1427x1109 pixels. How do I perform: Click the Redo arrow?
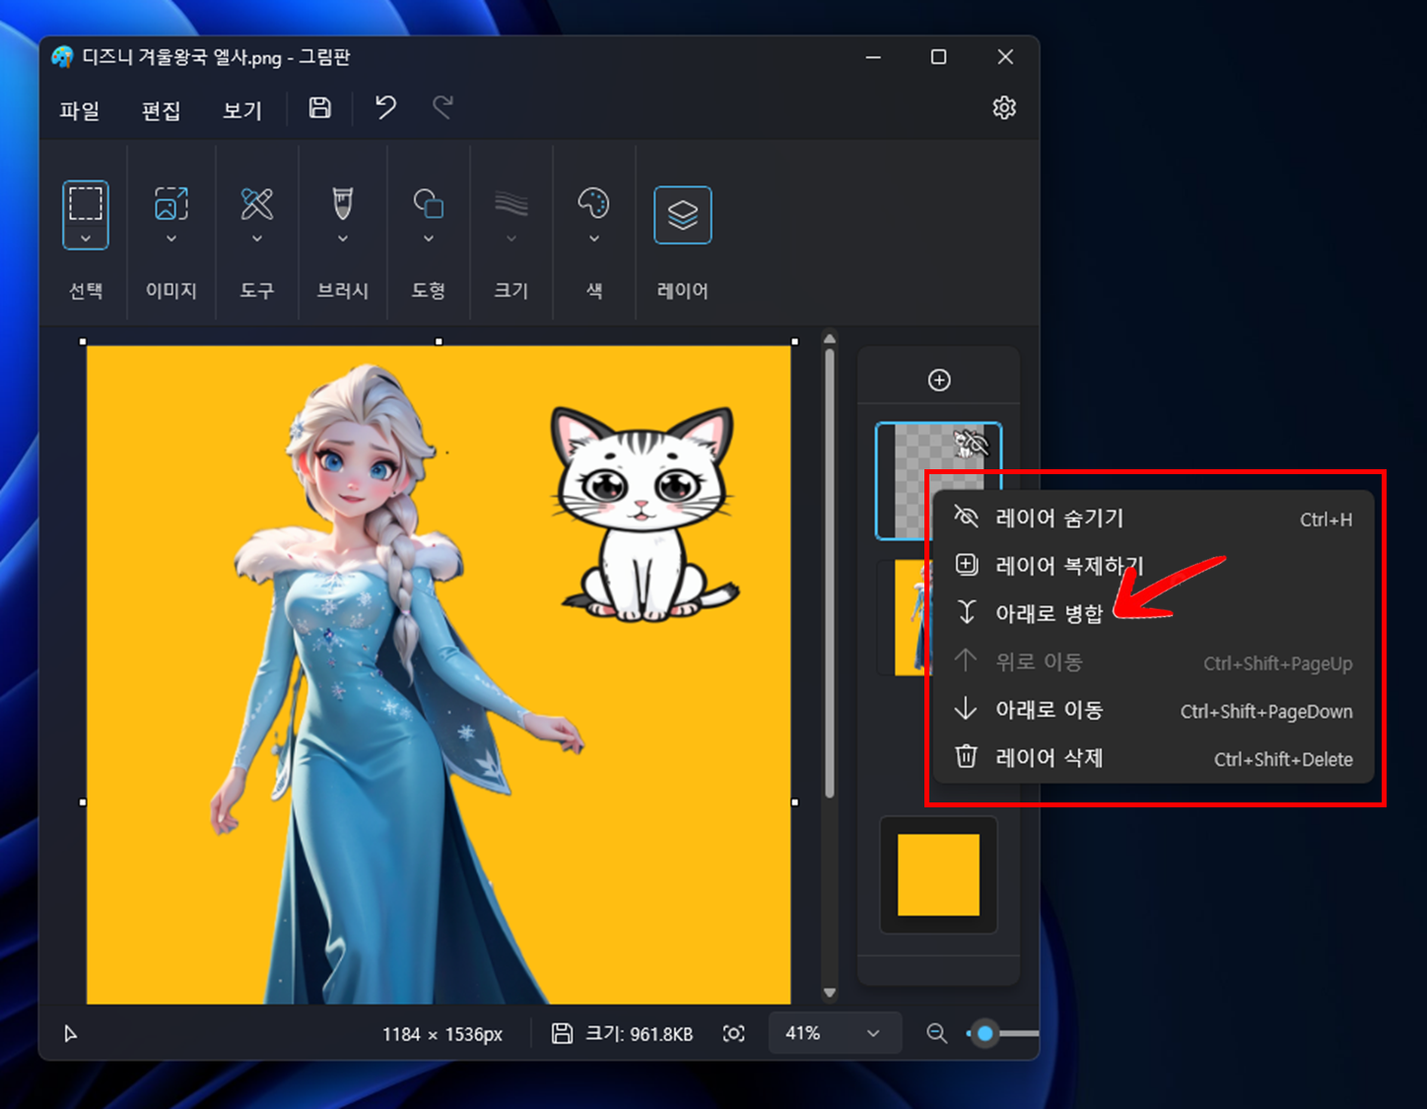(443, 107)
